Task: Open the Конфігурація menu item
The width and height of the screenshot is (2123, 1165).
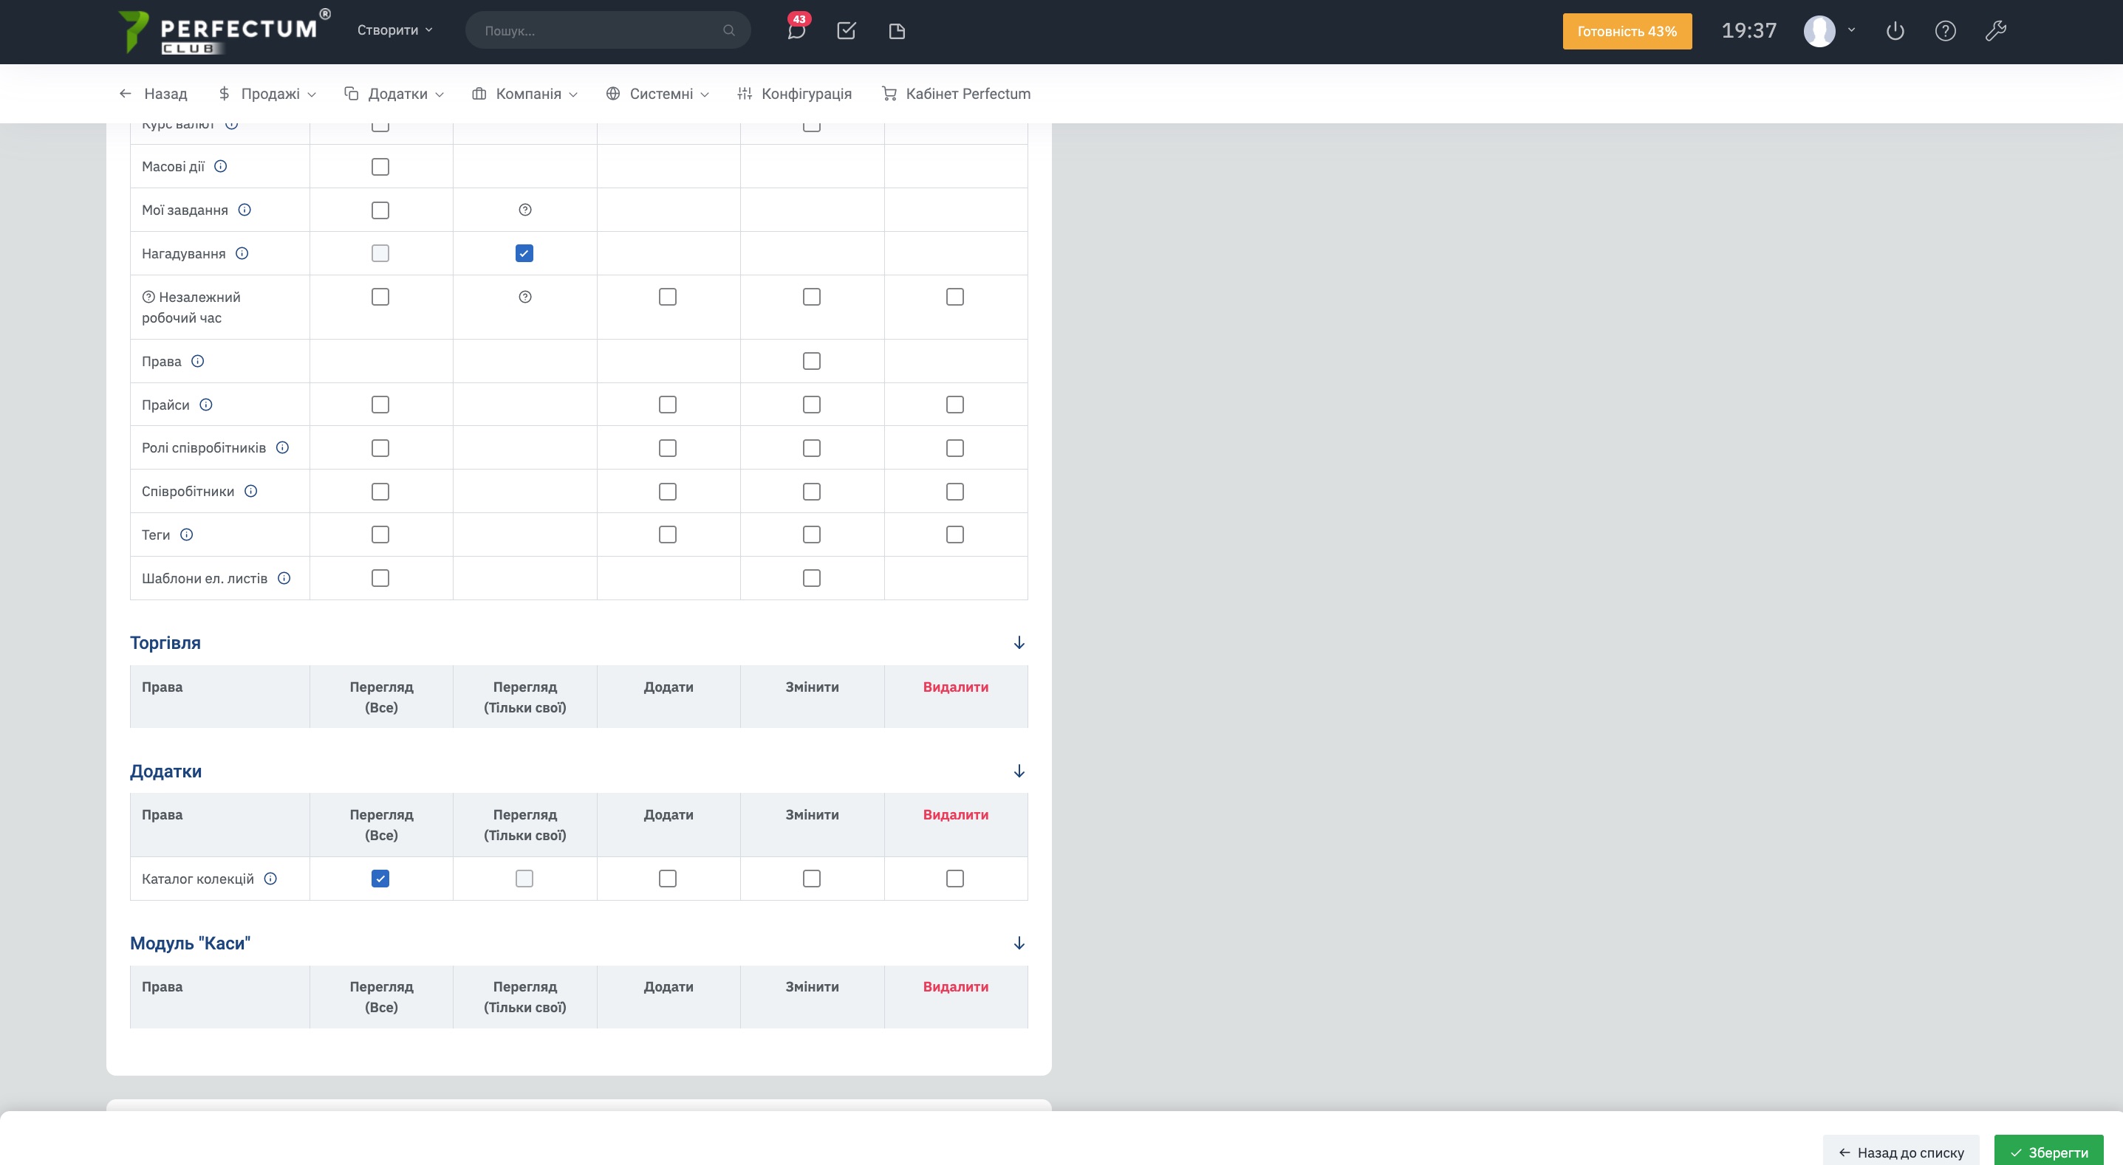Action: click(x=795, y=94)
